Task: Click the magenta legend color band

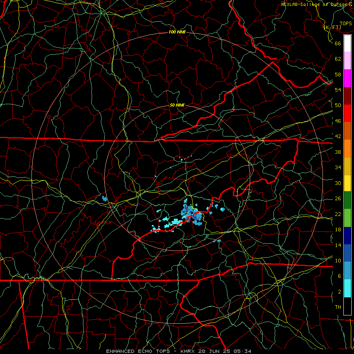Action: tap(347, 78)
